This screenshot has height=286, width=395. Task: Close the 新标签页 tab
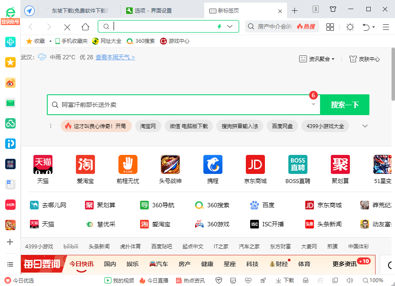280,11
